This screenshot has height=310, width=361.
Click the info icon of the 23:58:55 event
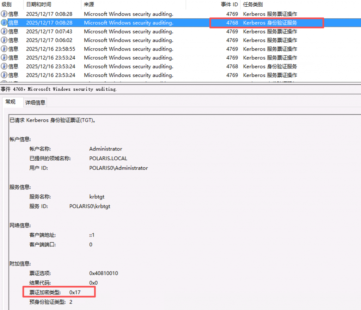point(4,49)
